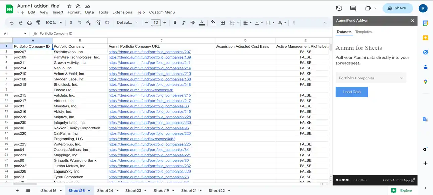Click the Load Data button
The image size is (433, 195).
pyautogui.click(x=352, y=92)
